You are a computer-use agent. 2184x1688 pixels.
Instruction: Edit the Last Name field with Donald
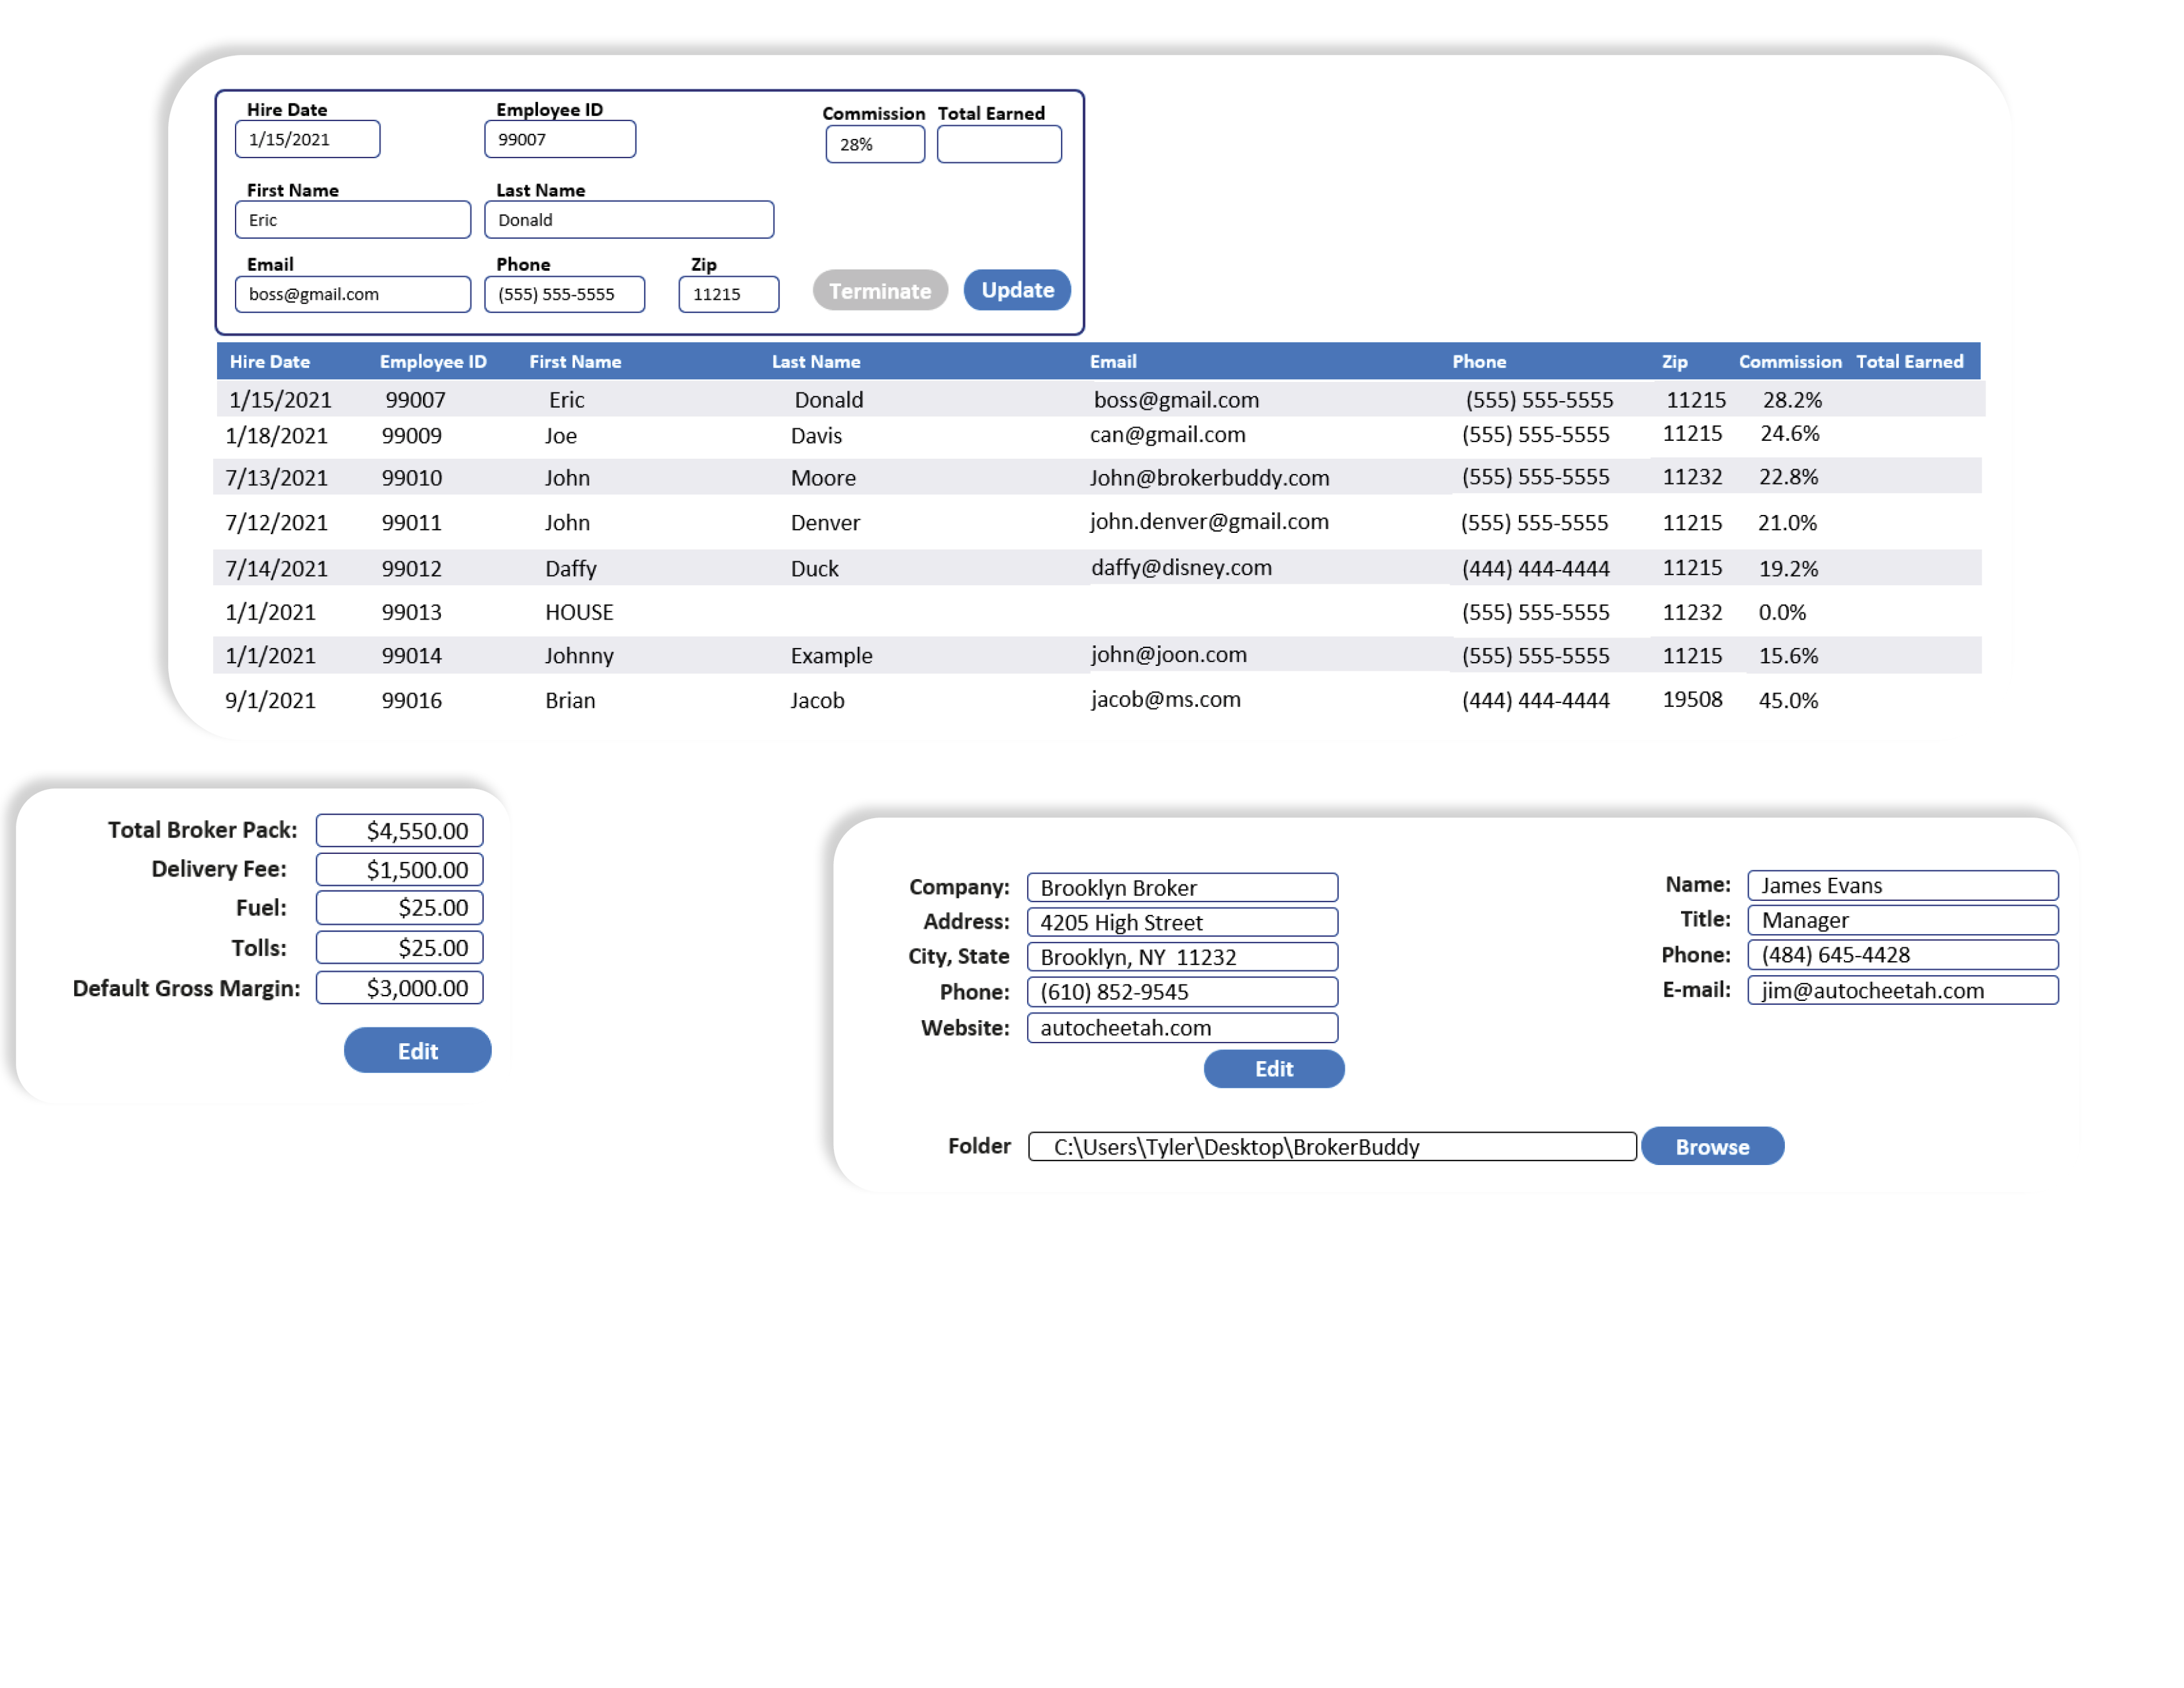pyautogui.click(x=629, y=220)
